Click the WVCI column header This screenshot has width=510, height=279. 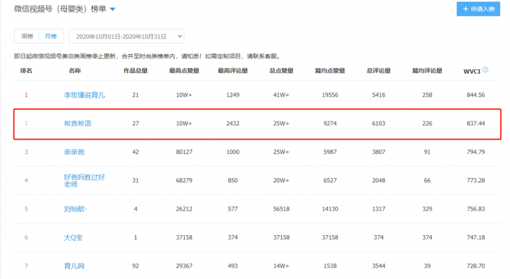(x=471, y=71)
